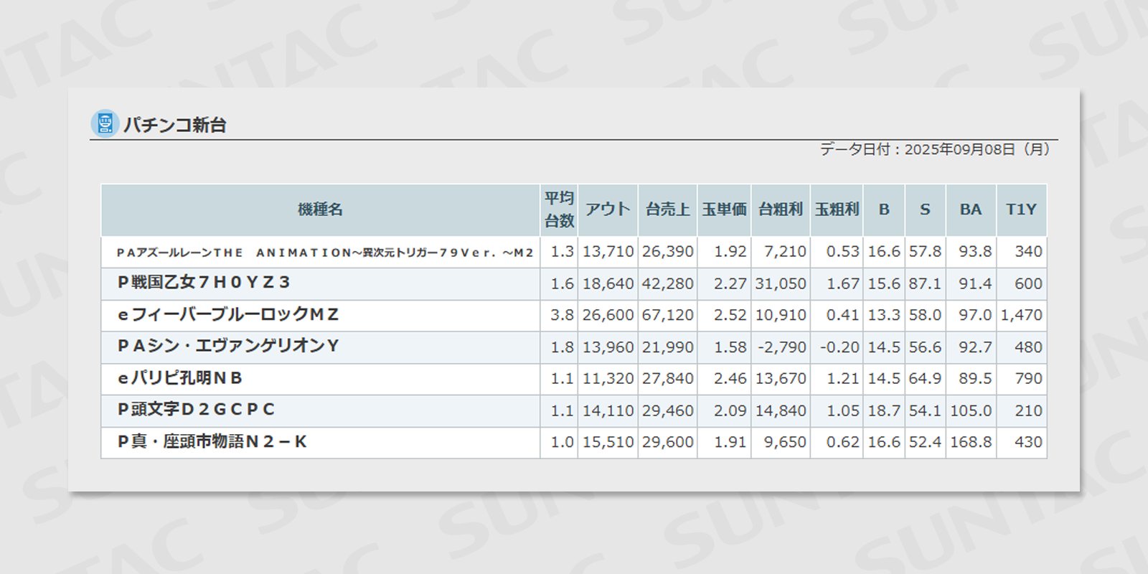Click 平均台数 value 3.8
1148x574 pixels.
click(x=562, y=315)
